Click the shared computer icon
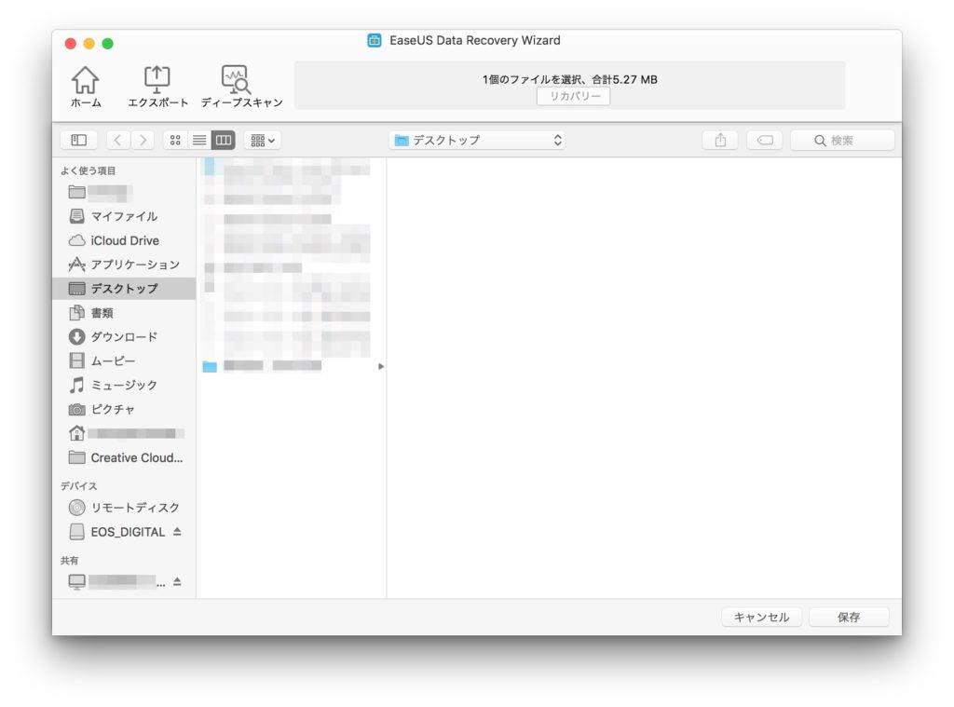 [x=76, y=581]
